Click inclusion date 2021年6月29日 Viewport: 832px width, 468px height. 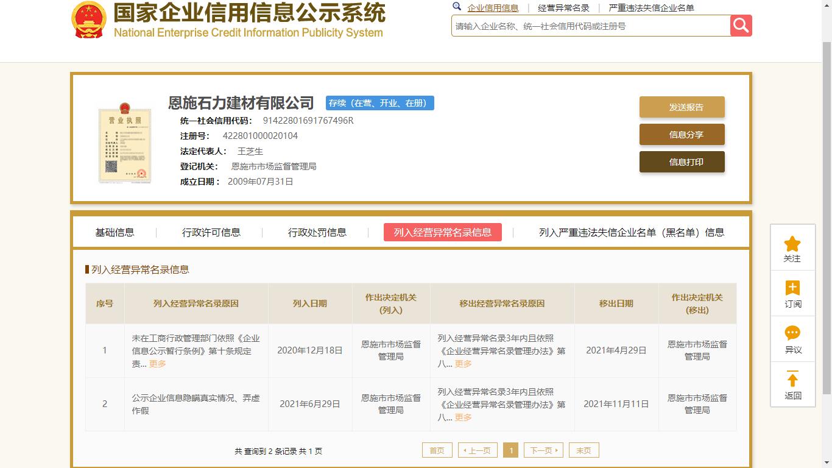(x=310, y=404)
